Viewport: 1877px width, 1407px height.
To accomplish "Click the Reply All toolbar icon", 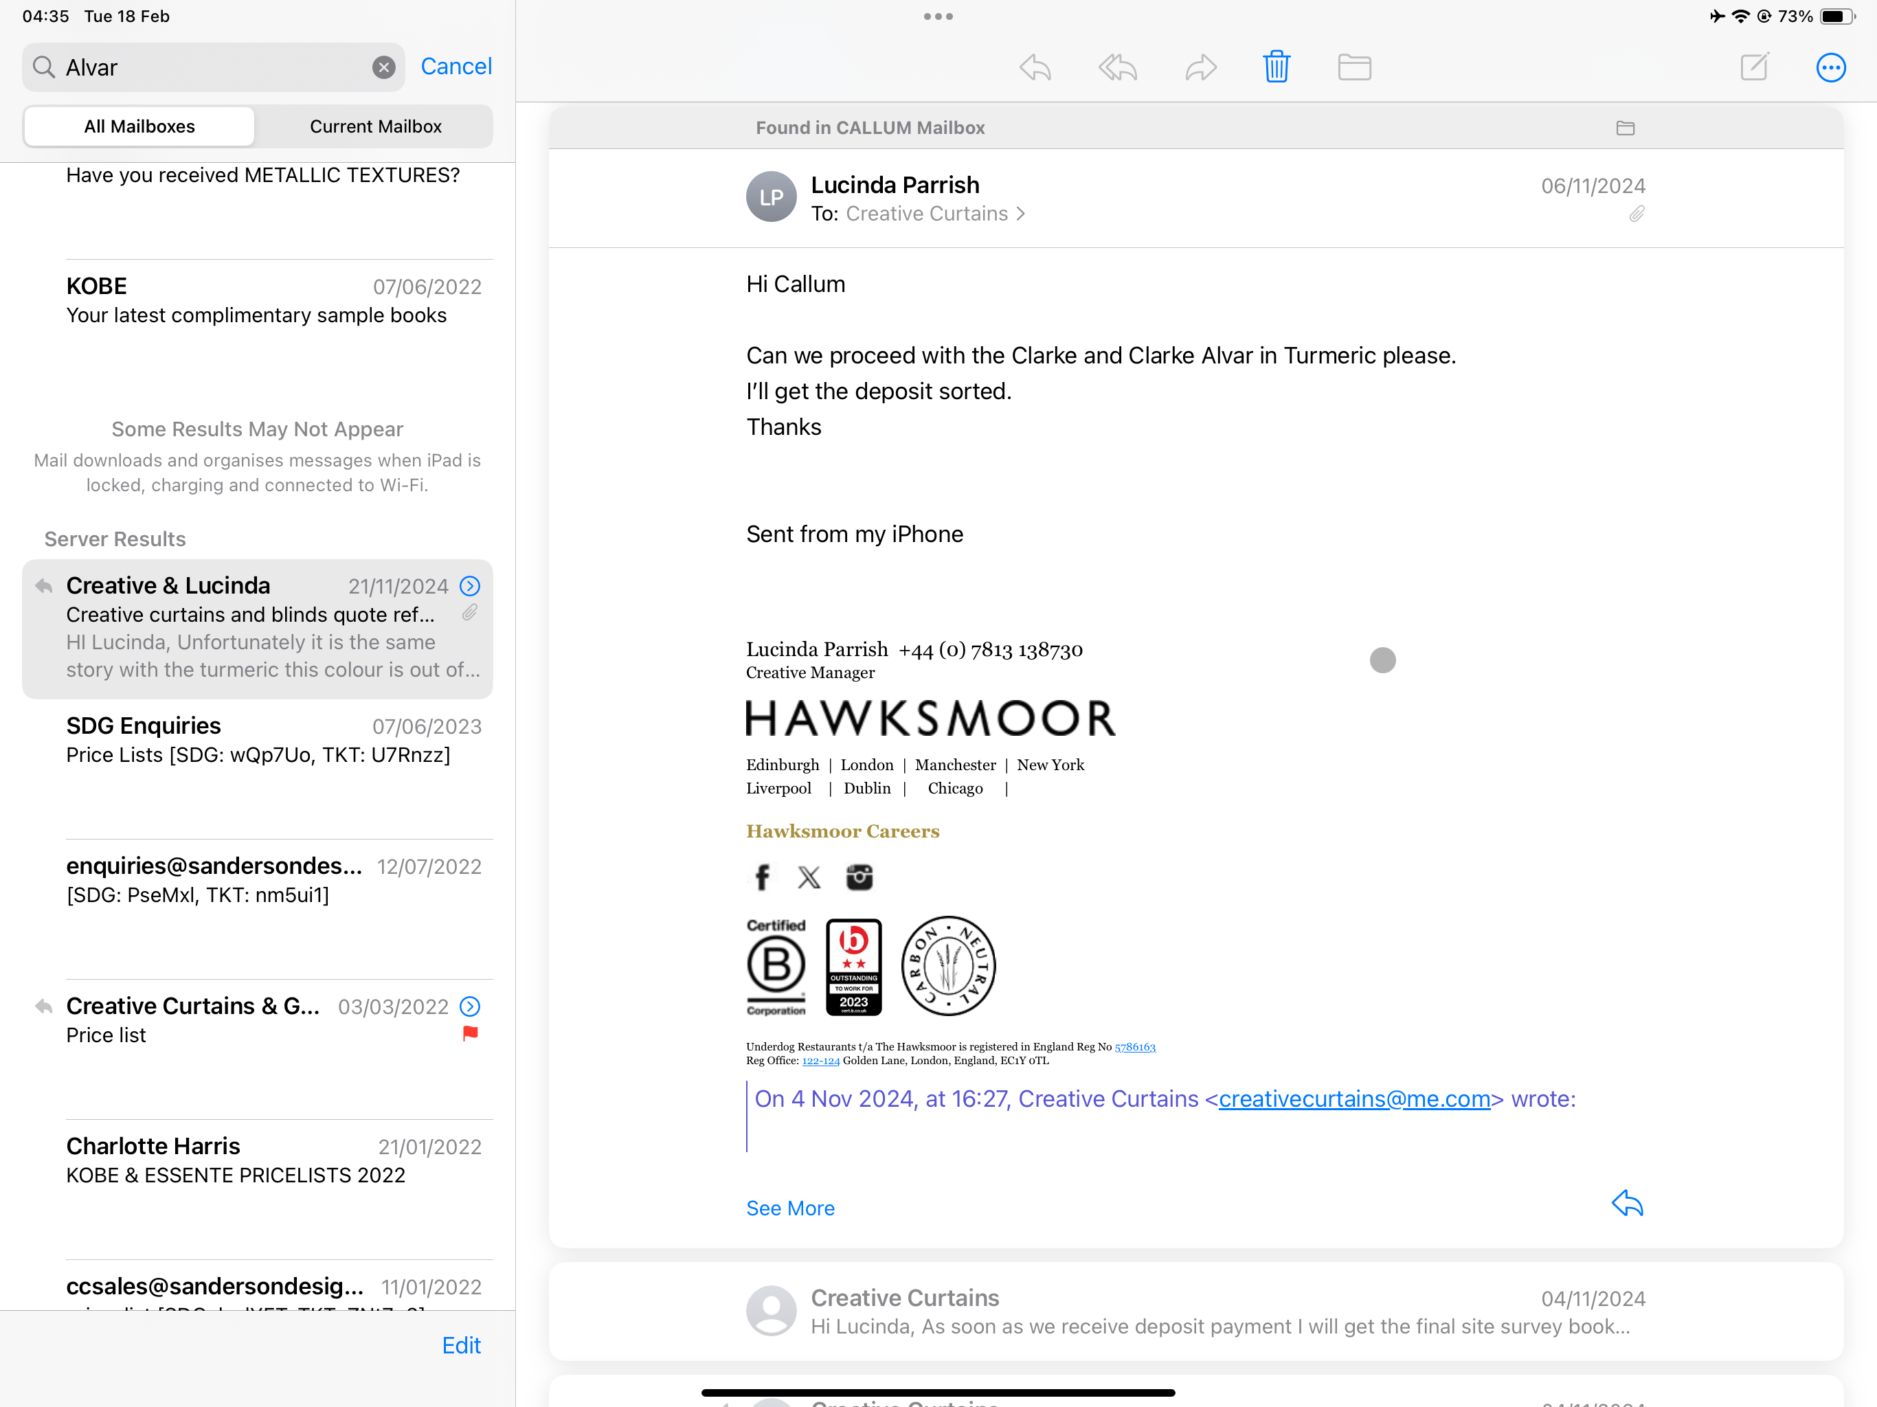I will [1116, 67].
